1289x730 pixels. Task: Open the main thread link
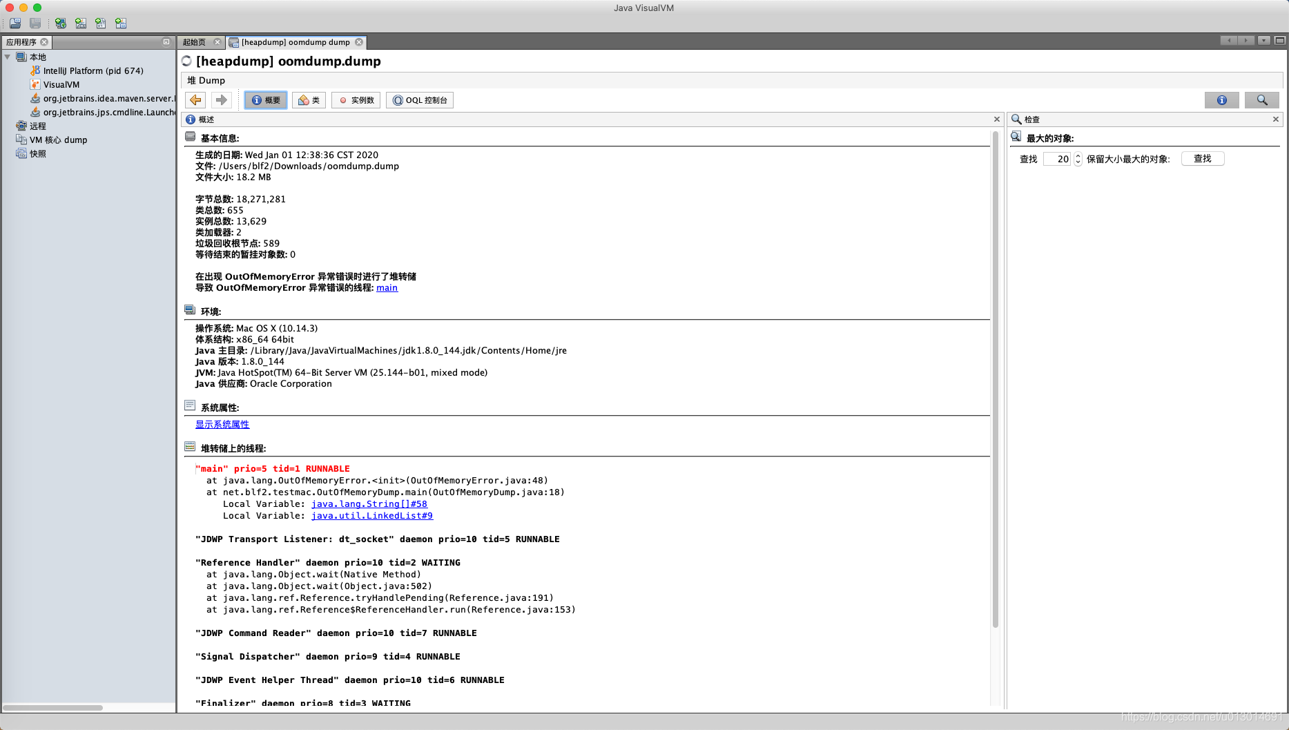(x=387, y=287)
